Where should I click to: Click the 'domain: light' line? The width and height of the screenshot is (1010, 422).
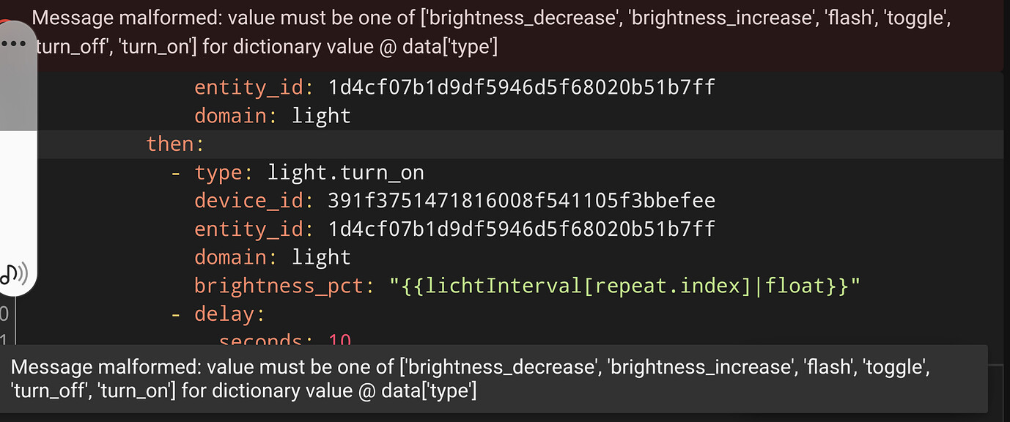pyautogui.click(x=271, y=257)
